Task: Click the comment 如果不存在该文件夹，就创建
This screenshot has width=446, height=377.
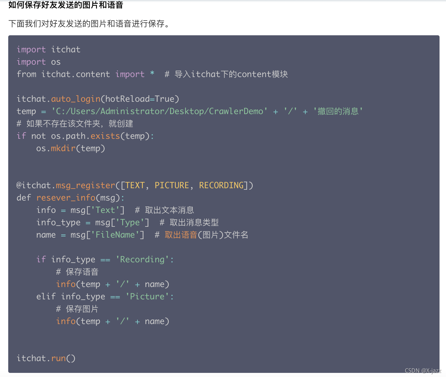Action: (x=75, y=124)
